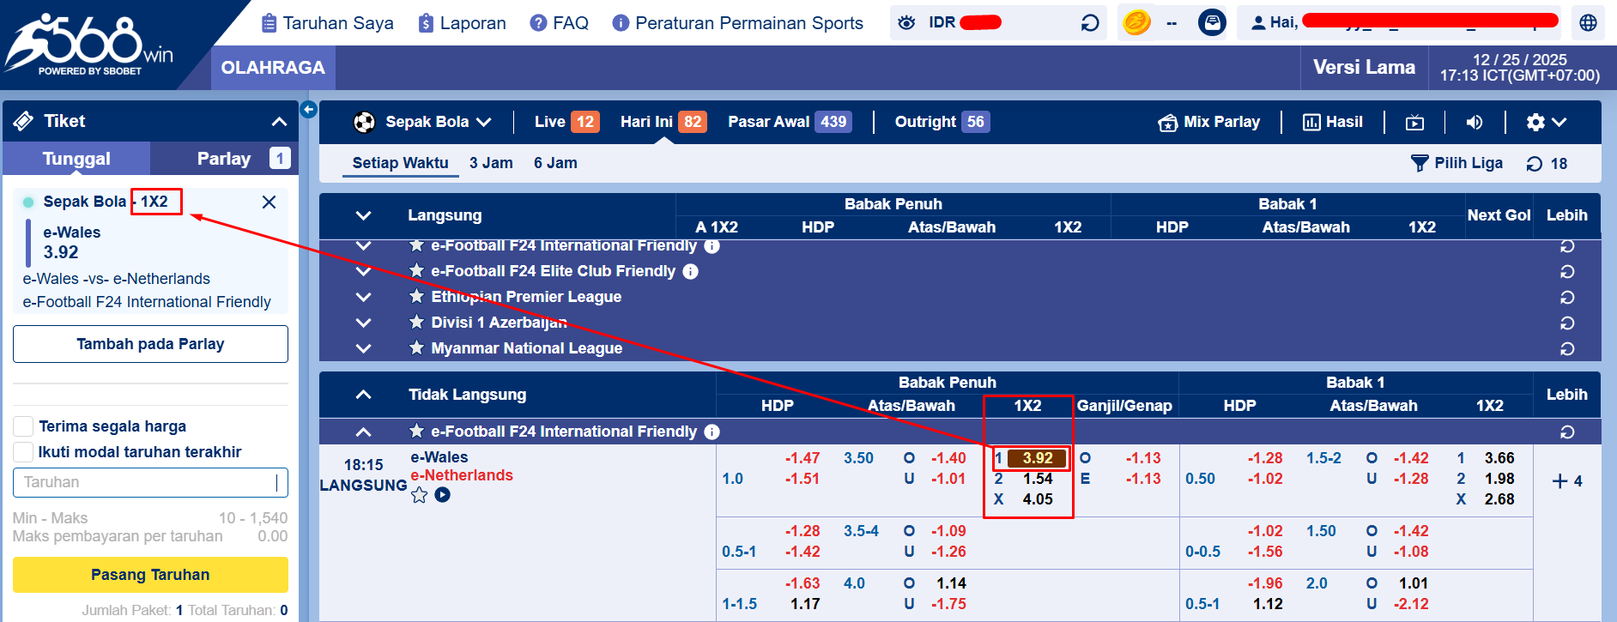Focus the Taruhan stake input
The image size is (1617, 622).
[150, 482]
